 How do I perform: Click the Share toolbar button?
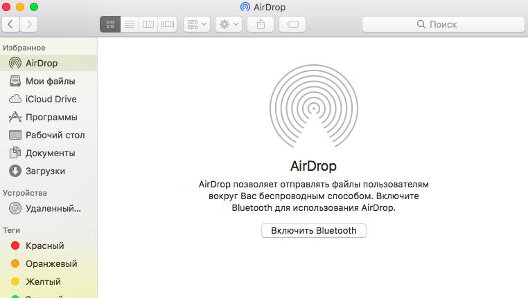[x=261, y=24]
